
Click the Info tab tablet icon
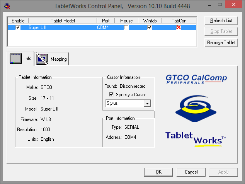(x=16, y=59)
